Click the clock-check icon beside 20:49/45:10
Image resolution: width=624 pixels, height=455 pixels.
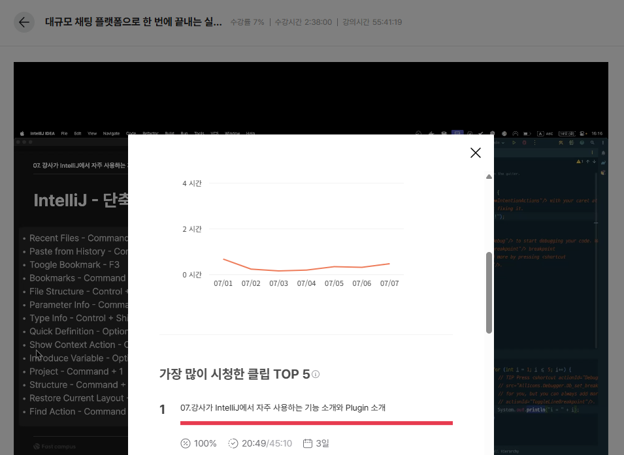(x=233, y=443)
